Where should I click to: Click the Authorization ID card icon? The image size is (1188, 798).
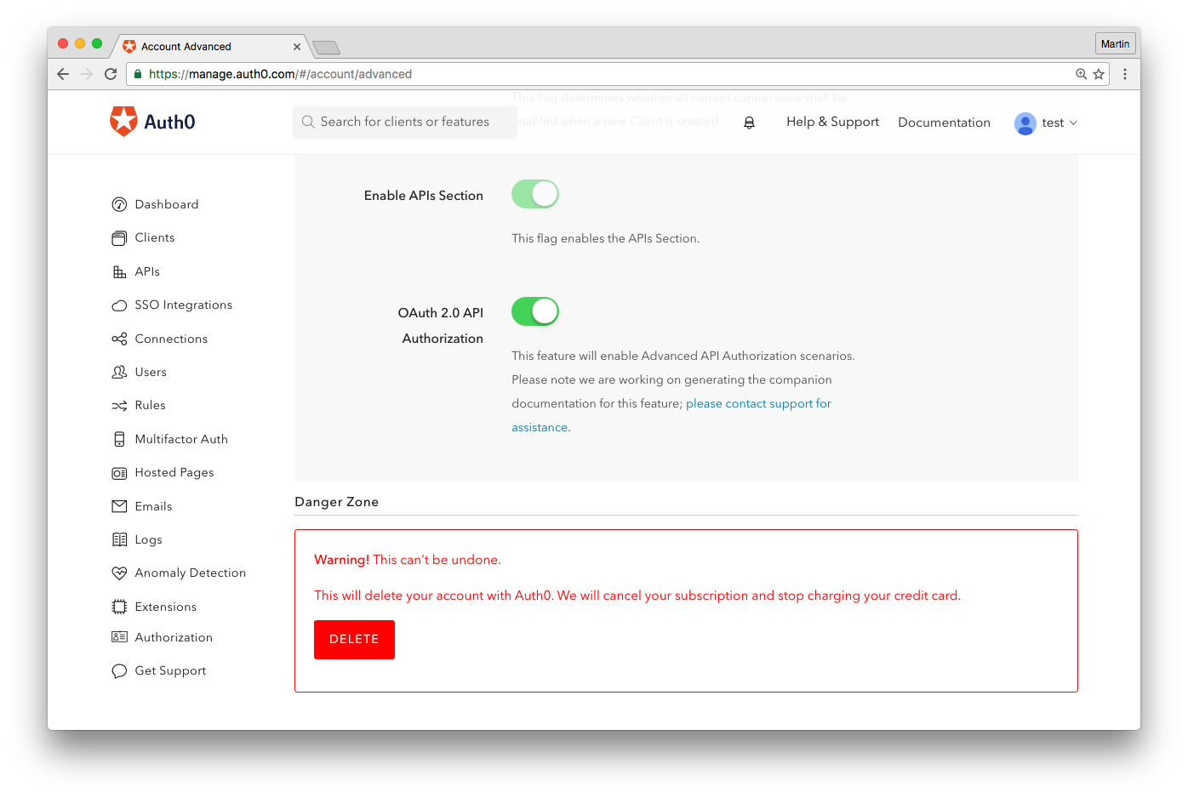pyautogui.click(x=119, y=637)
